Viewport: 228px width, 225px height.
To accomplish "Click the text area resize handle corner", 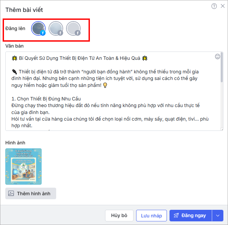I will [222, 130].
